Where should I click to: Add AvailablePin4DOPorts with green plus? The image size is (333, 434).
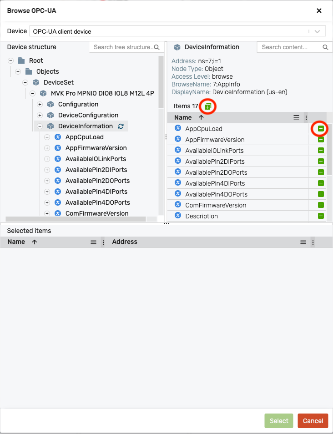pos(321,194)
